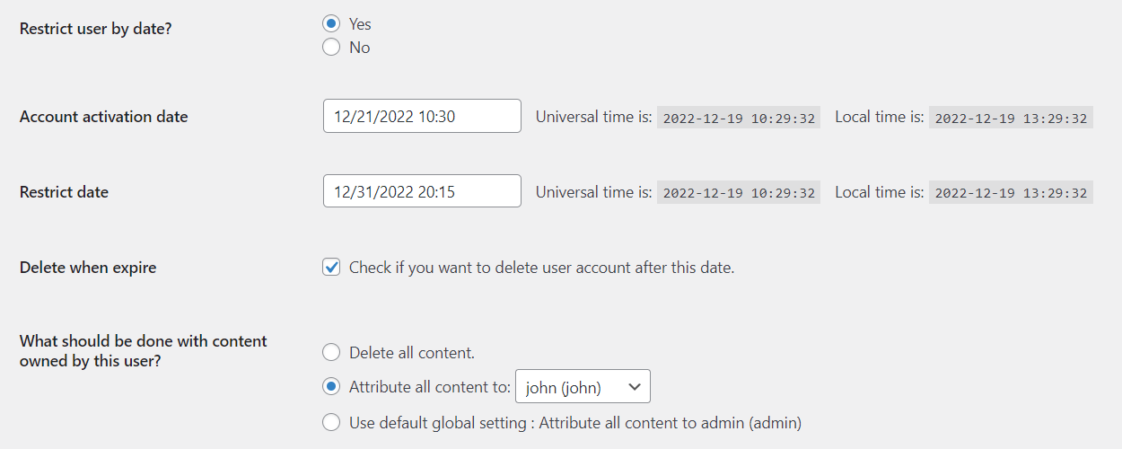Click Local time value beside activation date
Viewport: 1122px width, 449px height.
pyautogui.click(x=1011, y=118)
